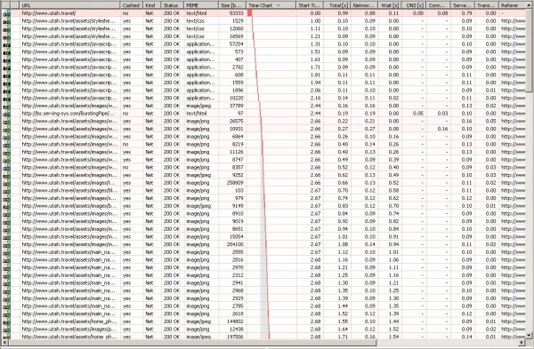The width and height of the screenshot is (534, 349).
Task: Select the Cached cell "no" in the 8219-byte row
Action: pyautogui.click(x=132, y=145)
